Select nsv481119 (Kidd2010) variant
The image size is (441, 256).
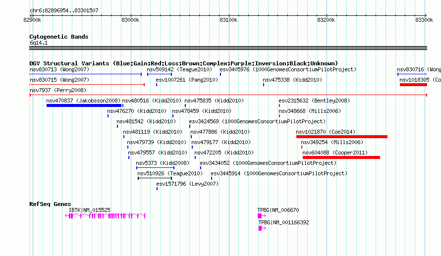pos(153,132)
